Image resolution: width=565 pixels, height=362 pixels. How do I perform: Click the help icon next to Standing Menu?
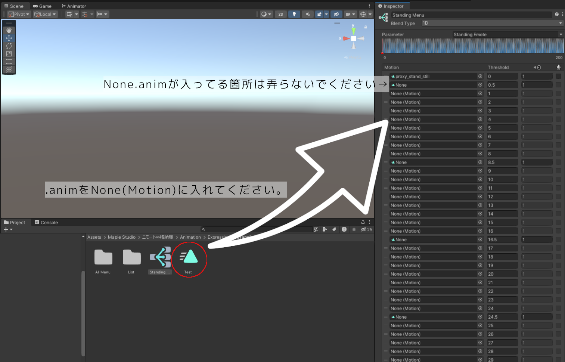coord(557,14)
